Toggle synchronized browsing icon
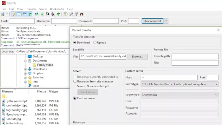The width and height of the screenshot is (222, 125). (x=76, y=14)
